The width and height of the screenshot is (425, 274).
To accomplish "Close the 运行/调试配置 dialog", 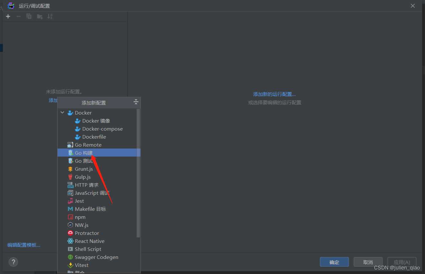I will pos(413,6).
